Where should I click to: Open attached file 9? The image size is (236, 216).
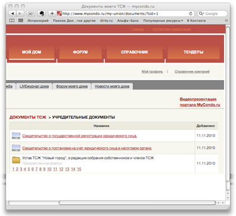coord(44,169)
